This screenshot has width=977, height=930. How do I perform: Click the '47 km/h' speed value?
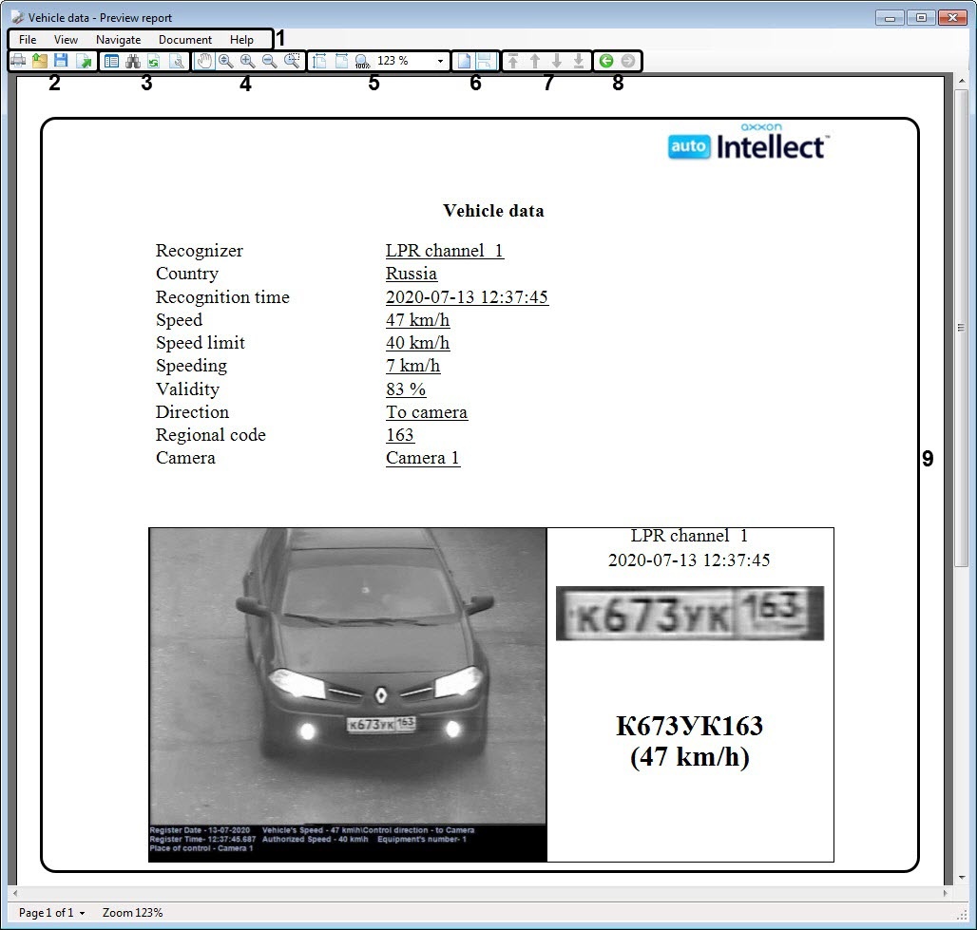click(417, 319)
